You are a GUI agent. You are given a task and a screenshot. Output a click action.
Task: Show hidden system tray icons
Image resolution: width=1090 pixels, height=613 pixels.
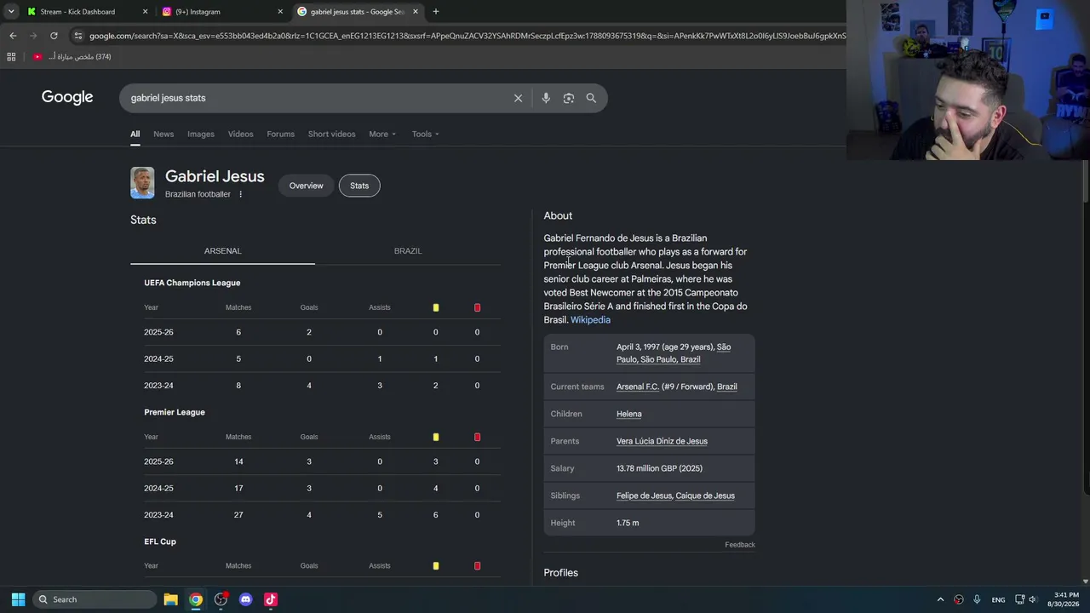pos(940,599)
